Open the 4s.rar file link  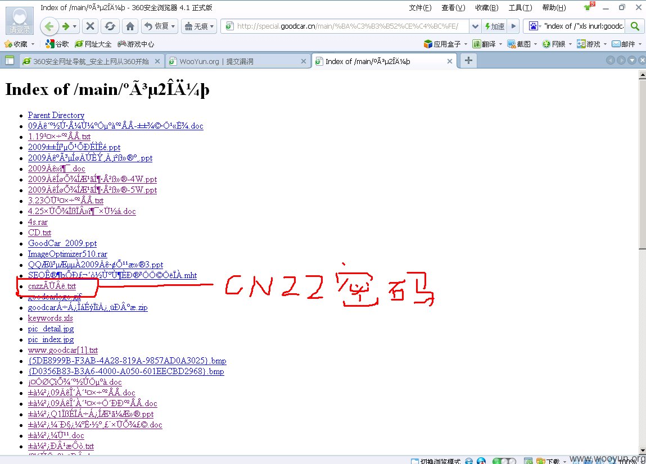coord(38,222)
